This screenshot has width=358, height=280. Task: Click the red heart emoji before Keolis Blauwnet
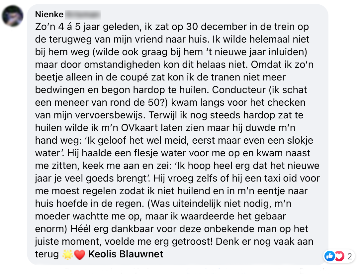80,255
